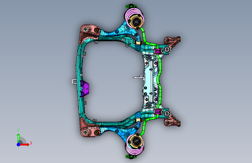Select the purple bracket on left crossmember

(84, 89)
